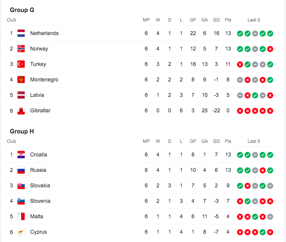Click the Malta flag icon
The width and height of the screenshot is (286, 242).
point(21,216)
